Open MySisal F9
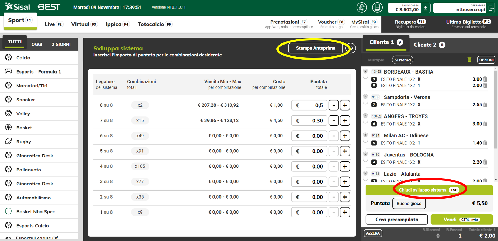 pos(364,24)
